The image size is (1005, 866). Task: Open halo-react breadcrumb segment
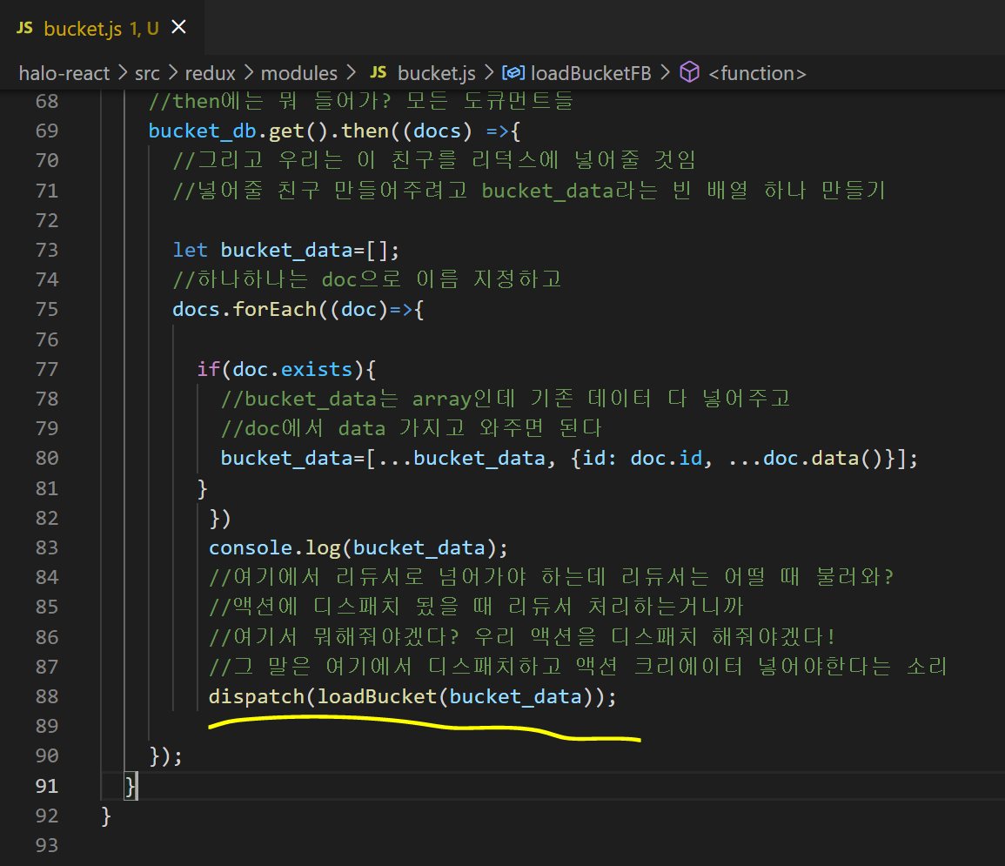[64, 73]
